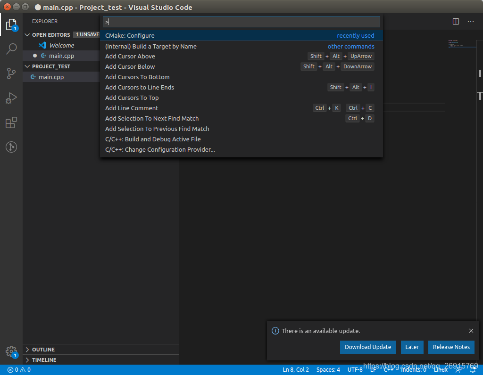Choose Add Cursor Below command

[x=241, y=66]
